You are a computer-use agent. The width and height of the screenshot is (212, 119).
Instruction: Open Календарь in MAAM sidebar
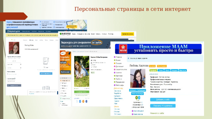(x=120, y=85)
